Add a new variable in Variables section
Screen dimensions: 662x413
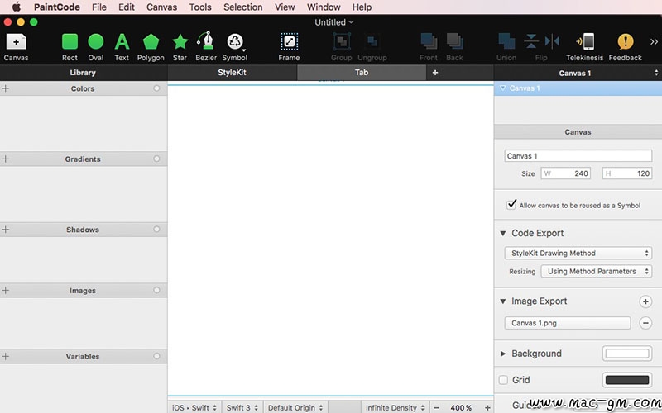(6, 357)
